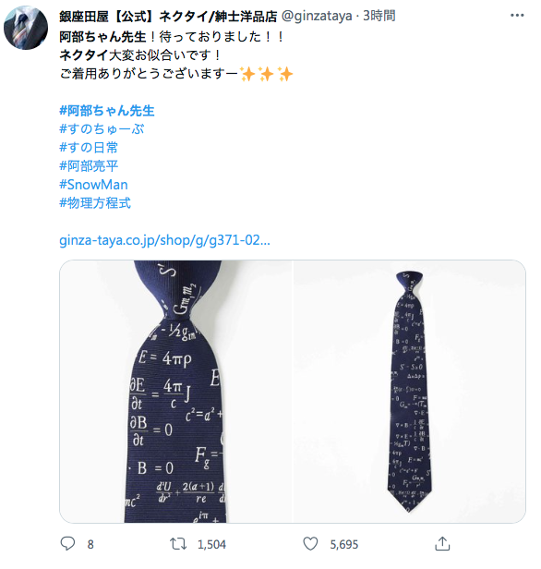Click the 1,504 retweet count

[211, 544]
